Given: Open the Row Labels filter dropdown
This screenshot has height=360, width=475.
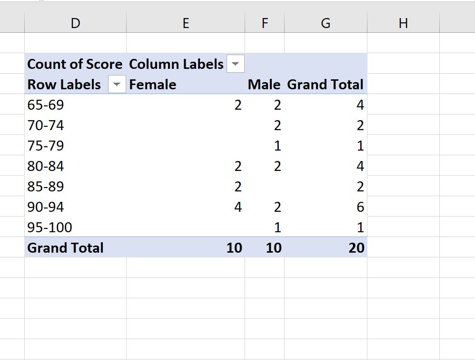Looking at the screenshot, I should [117, 84].
